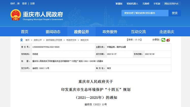Click the national emblem logo

click(15, 15)
